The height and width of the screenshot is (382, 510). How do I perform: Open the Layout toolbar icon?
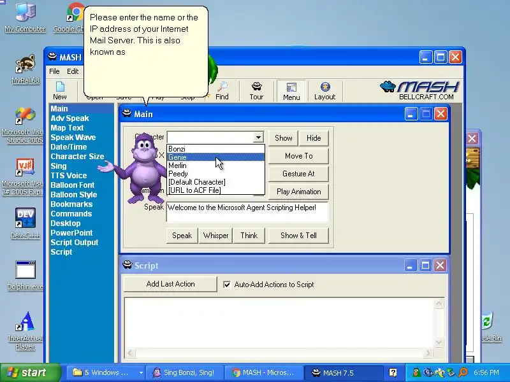coord(324,91)
